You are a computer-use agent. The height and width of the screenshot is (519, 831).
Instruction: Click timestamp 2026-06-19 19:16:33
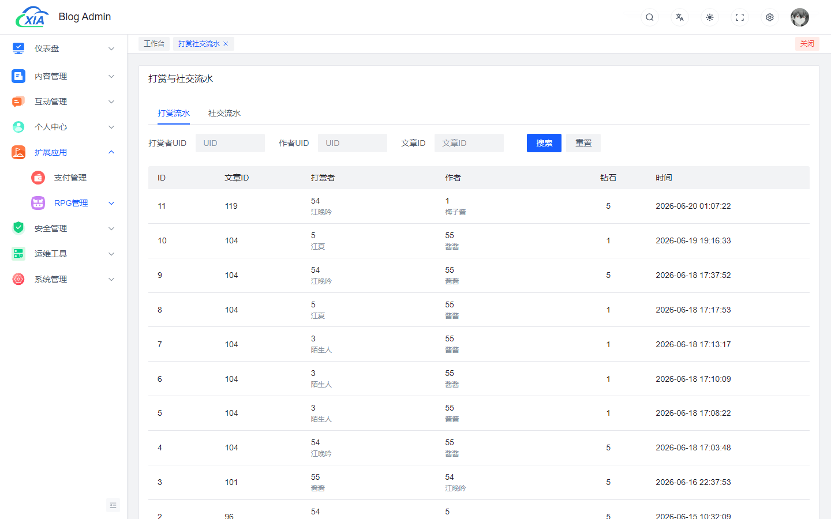pyautogui.click(x=693, y=240)
